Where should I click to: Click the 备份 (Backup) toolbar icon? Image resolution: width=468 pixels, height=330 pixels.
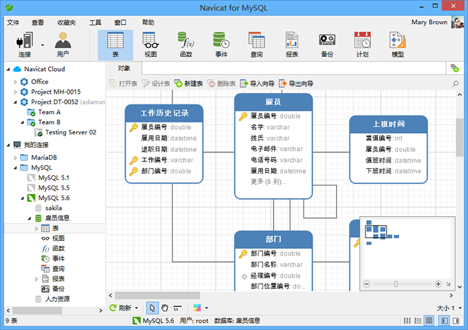[327, 45]
